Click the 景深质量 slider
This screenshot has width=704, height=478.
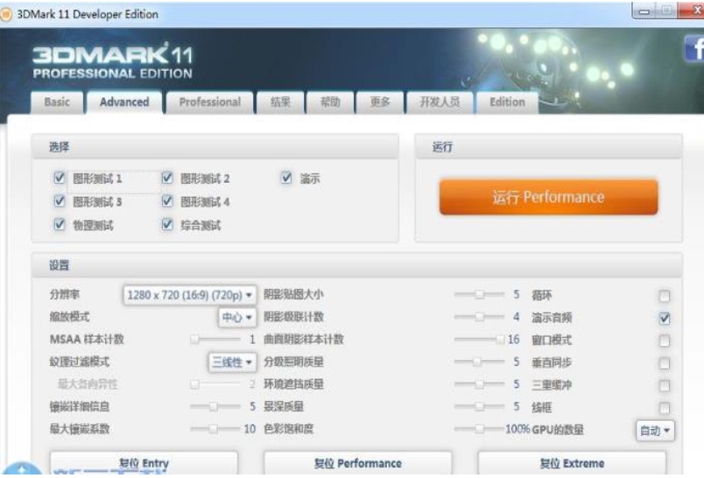click(x=479, y=406)
